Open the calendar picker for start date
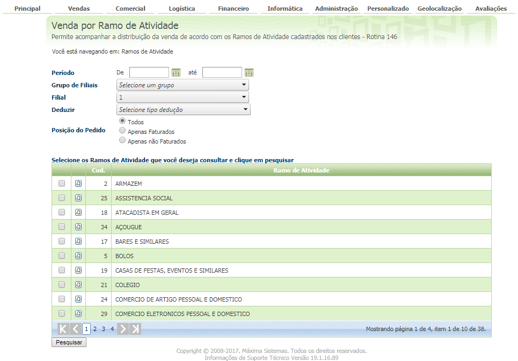The height and width of the screenshot is (361, 518). [x=176, y=72]
